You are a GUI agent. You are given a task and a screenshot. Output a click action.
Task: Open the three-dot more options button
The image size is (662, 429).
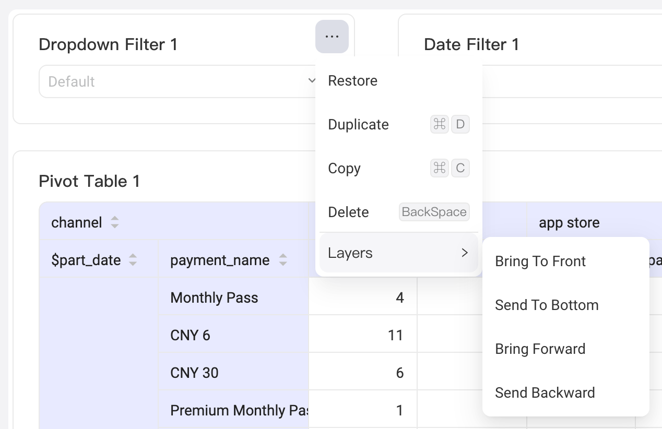332,37
